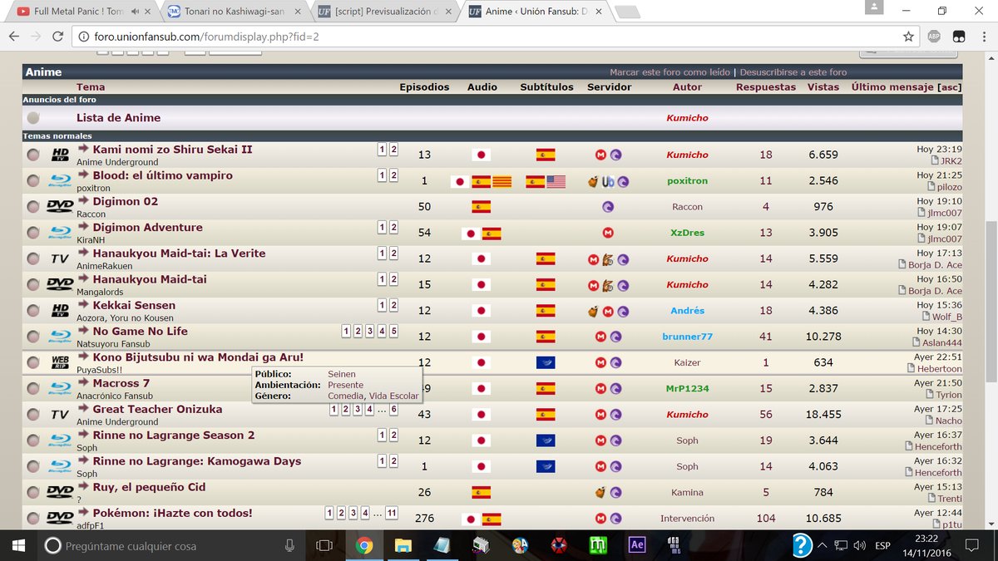The image size is (998, 561).
Task: Open File Explorer from the taskbar
Action: pos(403,545)
